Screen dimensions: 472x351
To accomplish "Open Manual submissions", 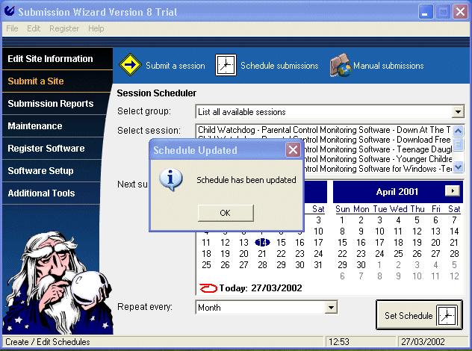I will (x=388, y=66).
